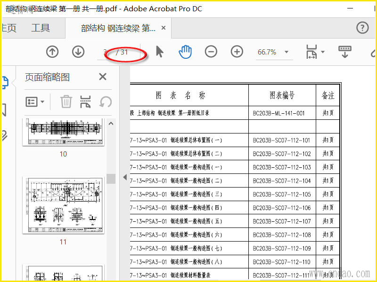This screenshot has height=282, width=377.
Task: Click the 图表名称 column header
Action: (x=189, y=95)
